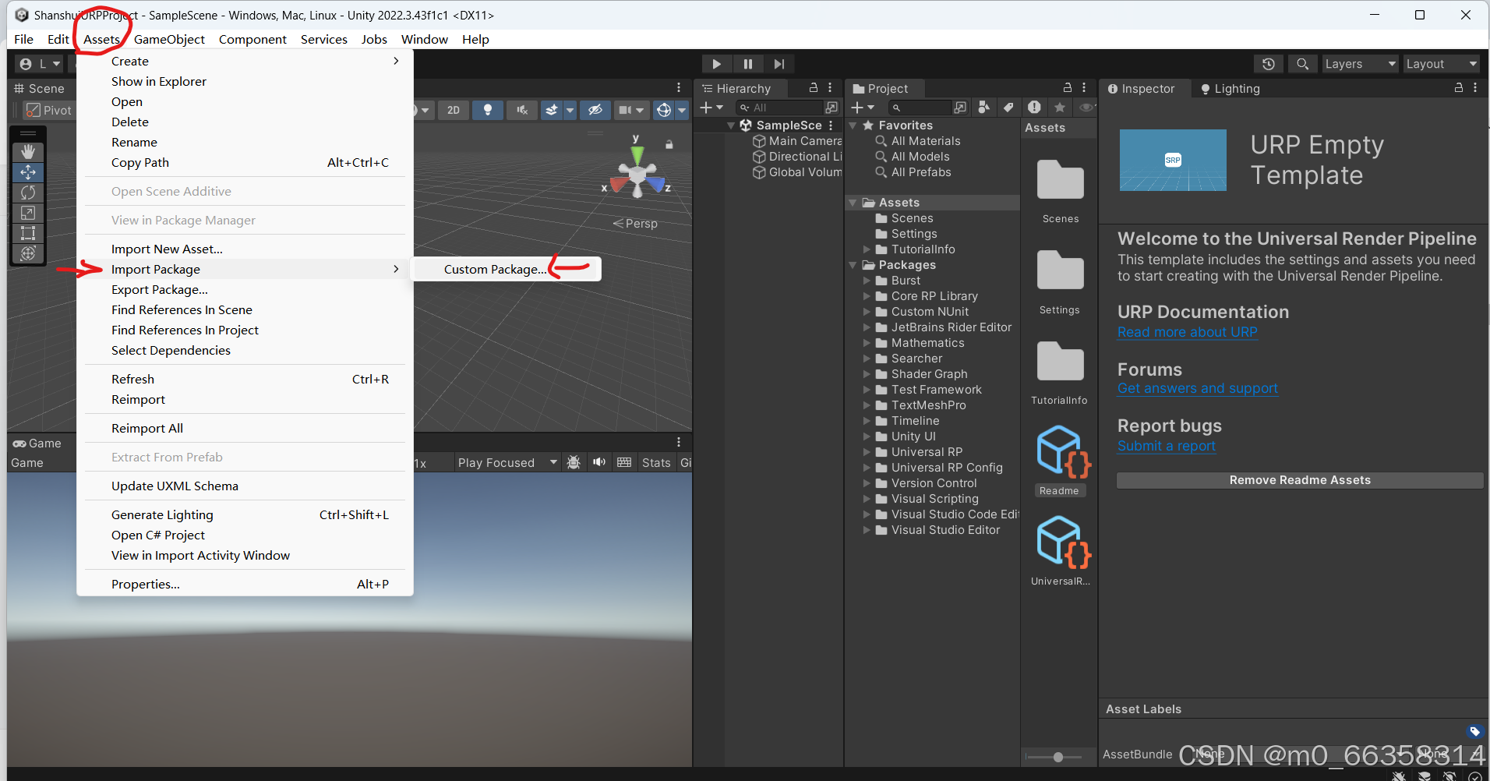Open the Hierarchy create plus dropdown
1490x781 pixels.
tap(711, 108)
